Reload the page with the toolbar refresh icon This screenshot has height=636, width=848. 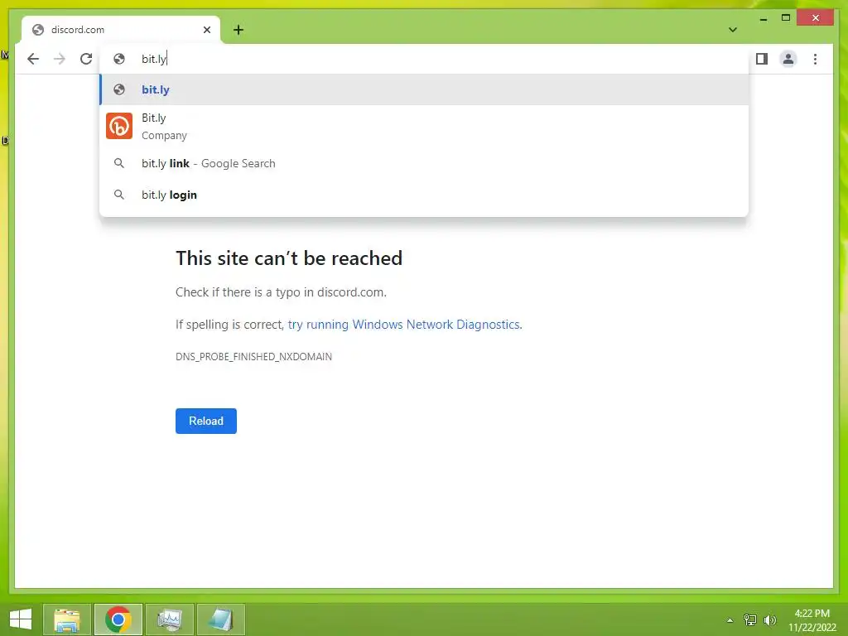pyautogui.click(x=86, y=59)
